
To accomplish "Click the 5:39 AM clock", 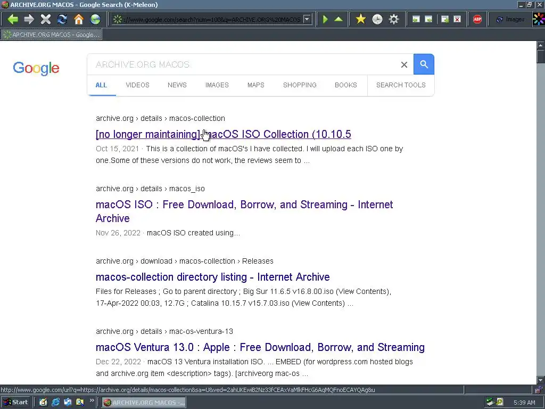I will 524,403.
